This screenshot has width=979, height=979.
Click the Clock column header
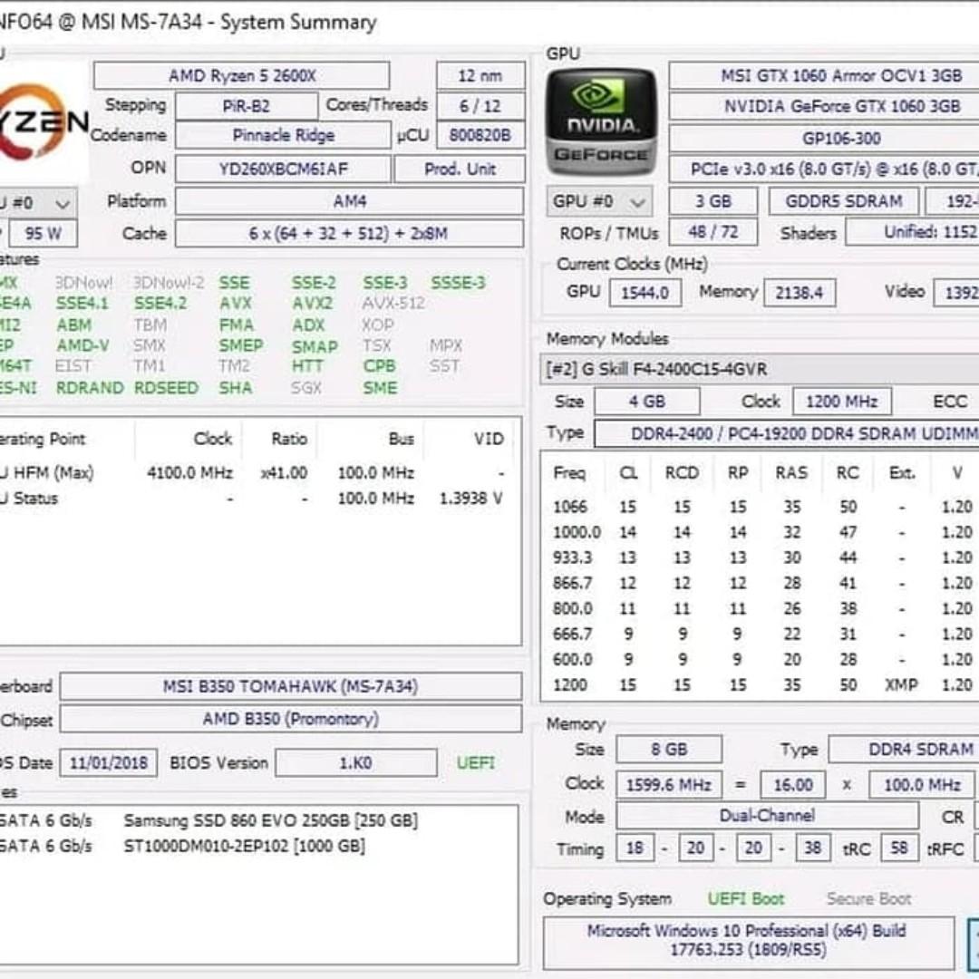[x=213, y=439]
